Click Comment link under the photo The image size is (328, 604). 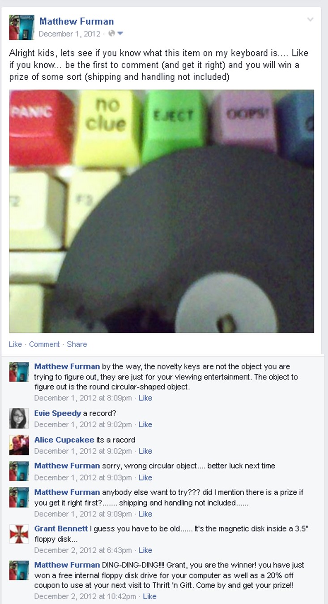click(x=44, y=344)
